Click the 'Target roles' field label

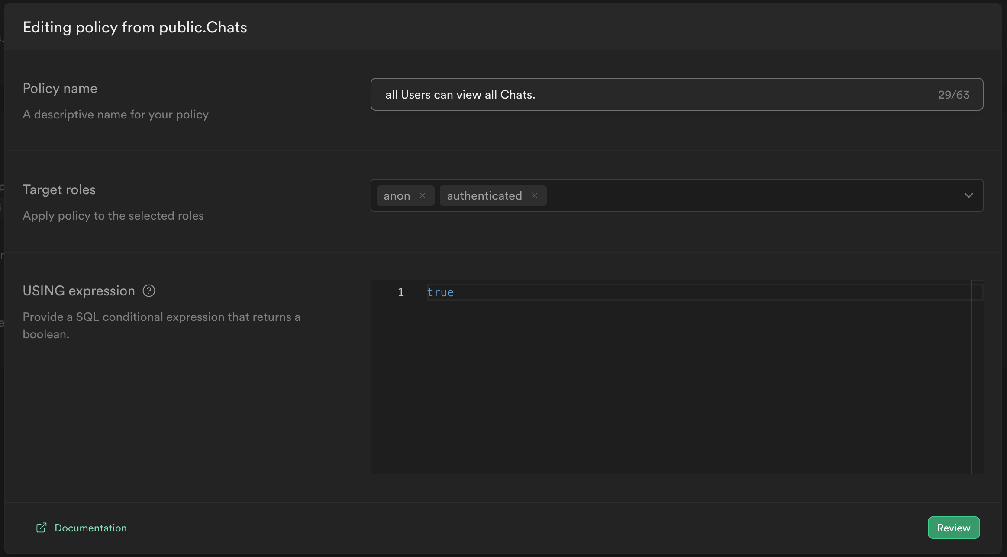(59, 190)
